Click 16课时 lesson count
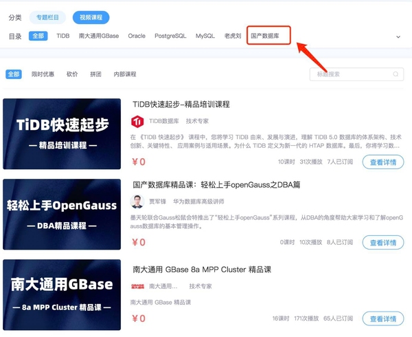Viewport: 412px width, 337px height. (x=281, y=318)
